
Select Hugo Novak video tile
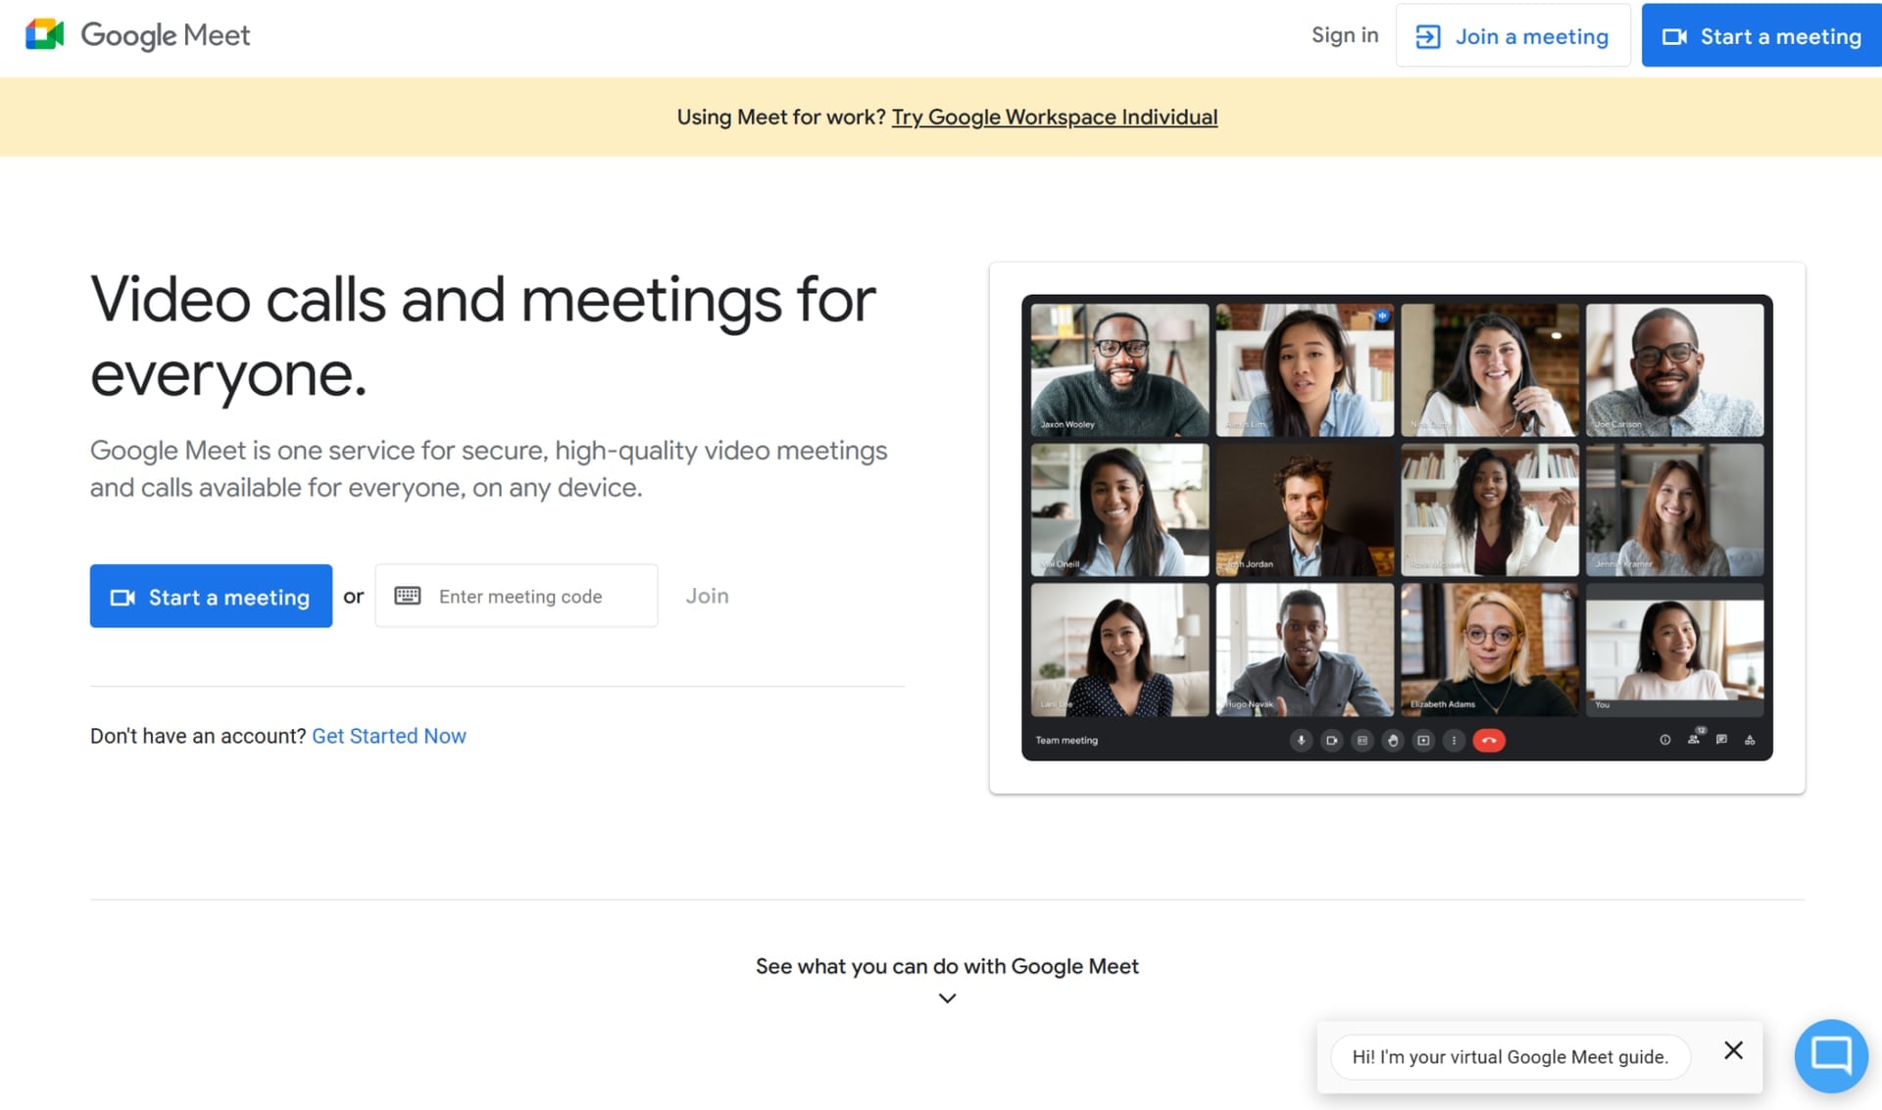[1305, 650]
